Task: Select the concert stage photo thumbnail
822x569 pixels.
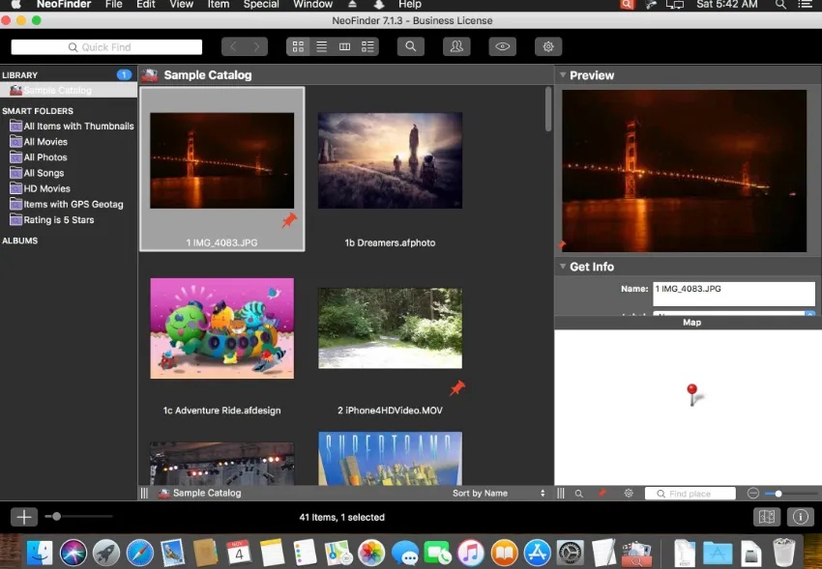Action: (x=222, y=464)
